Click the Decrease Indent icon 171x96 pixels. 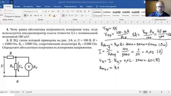point(78,11)
